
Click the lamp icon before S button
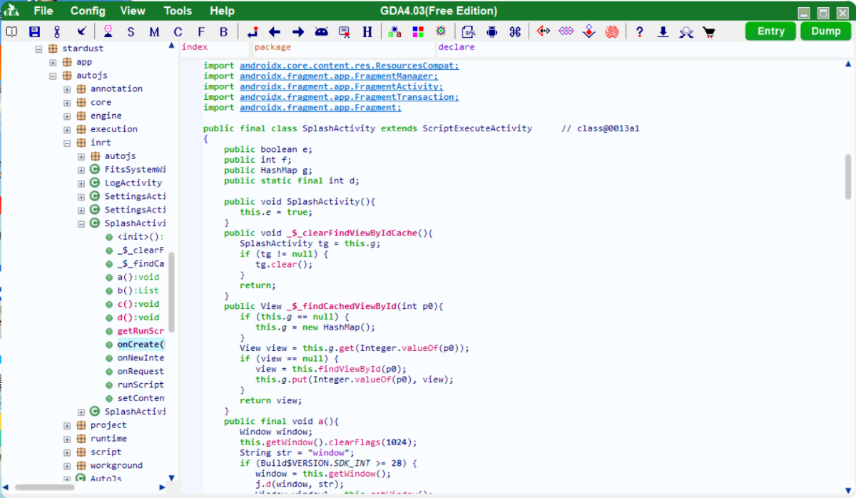[108, 31]
